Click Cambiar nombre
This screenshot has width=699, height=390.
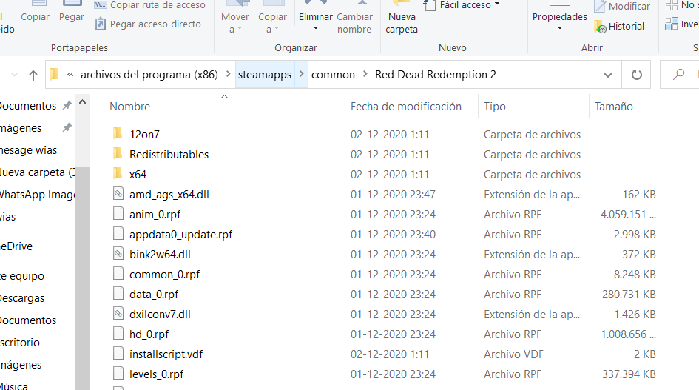(354, 18)
